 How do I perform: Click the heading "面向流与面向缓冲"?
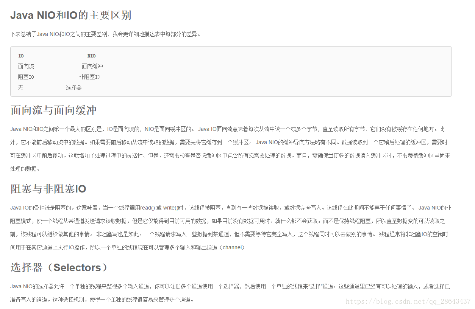point(53,110)
